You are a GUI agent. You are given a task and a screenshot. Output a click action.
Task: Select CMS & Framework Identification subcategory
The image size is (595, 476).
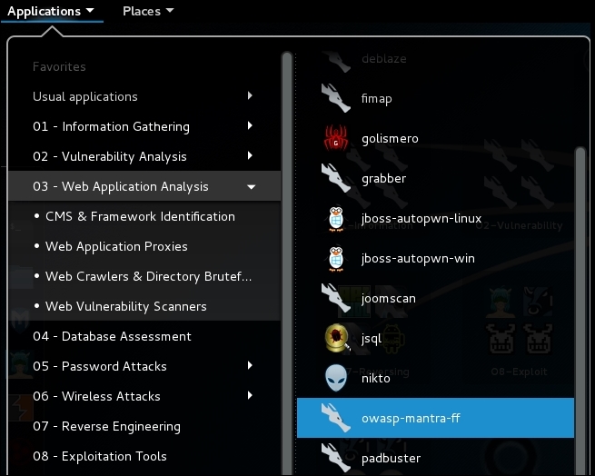(144, 216)
